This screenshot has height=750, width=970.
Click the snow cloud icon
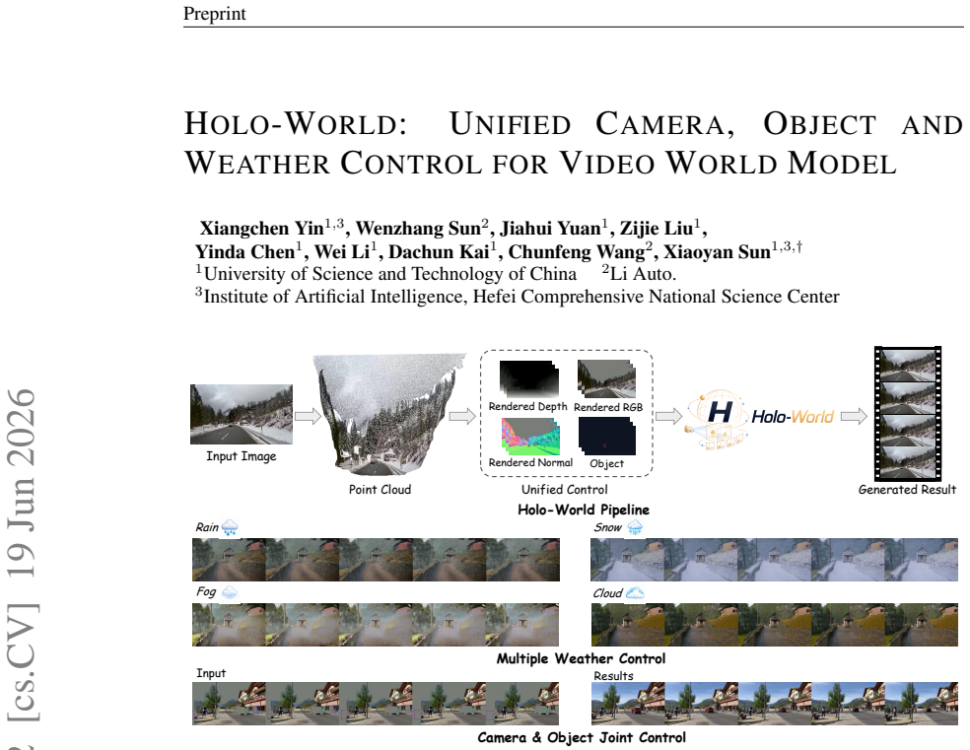[635, 527]
